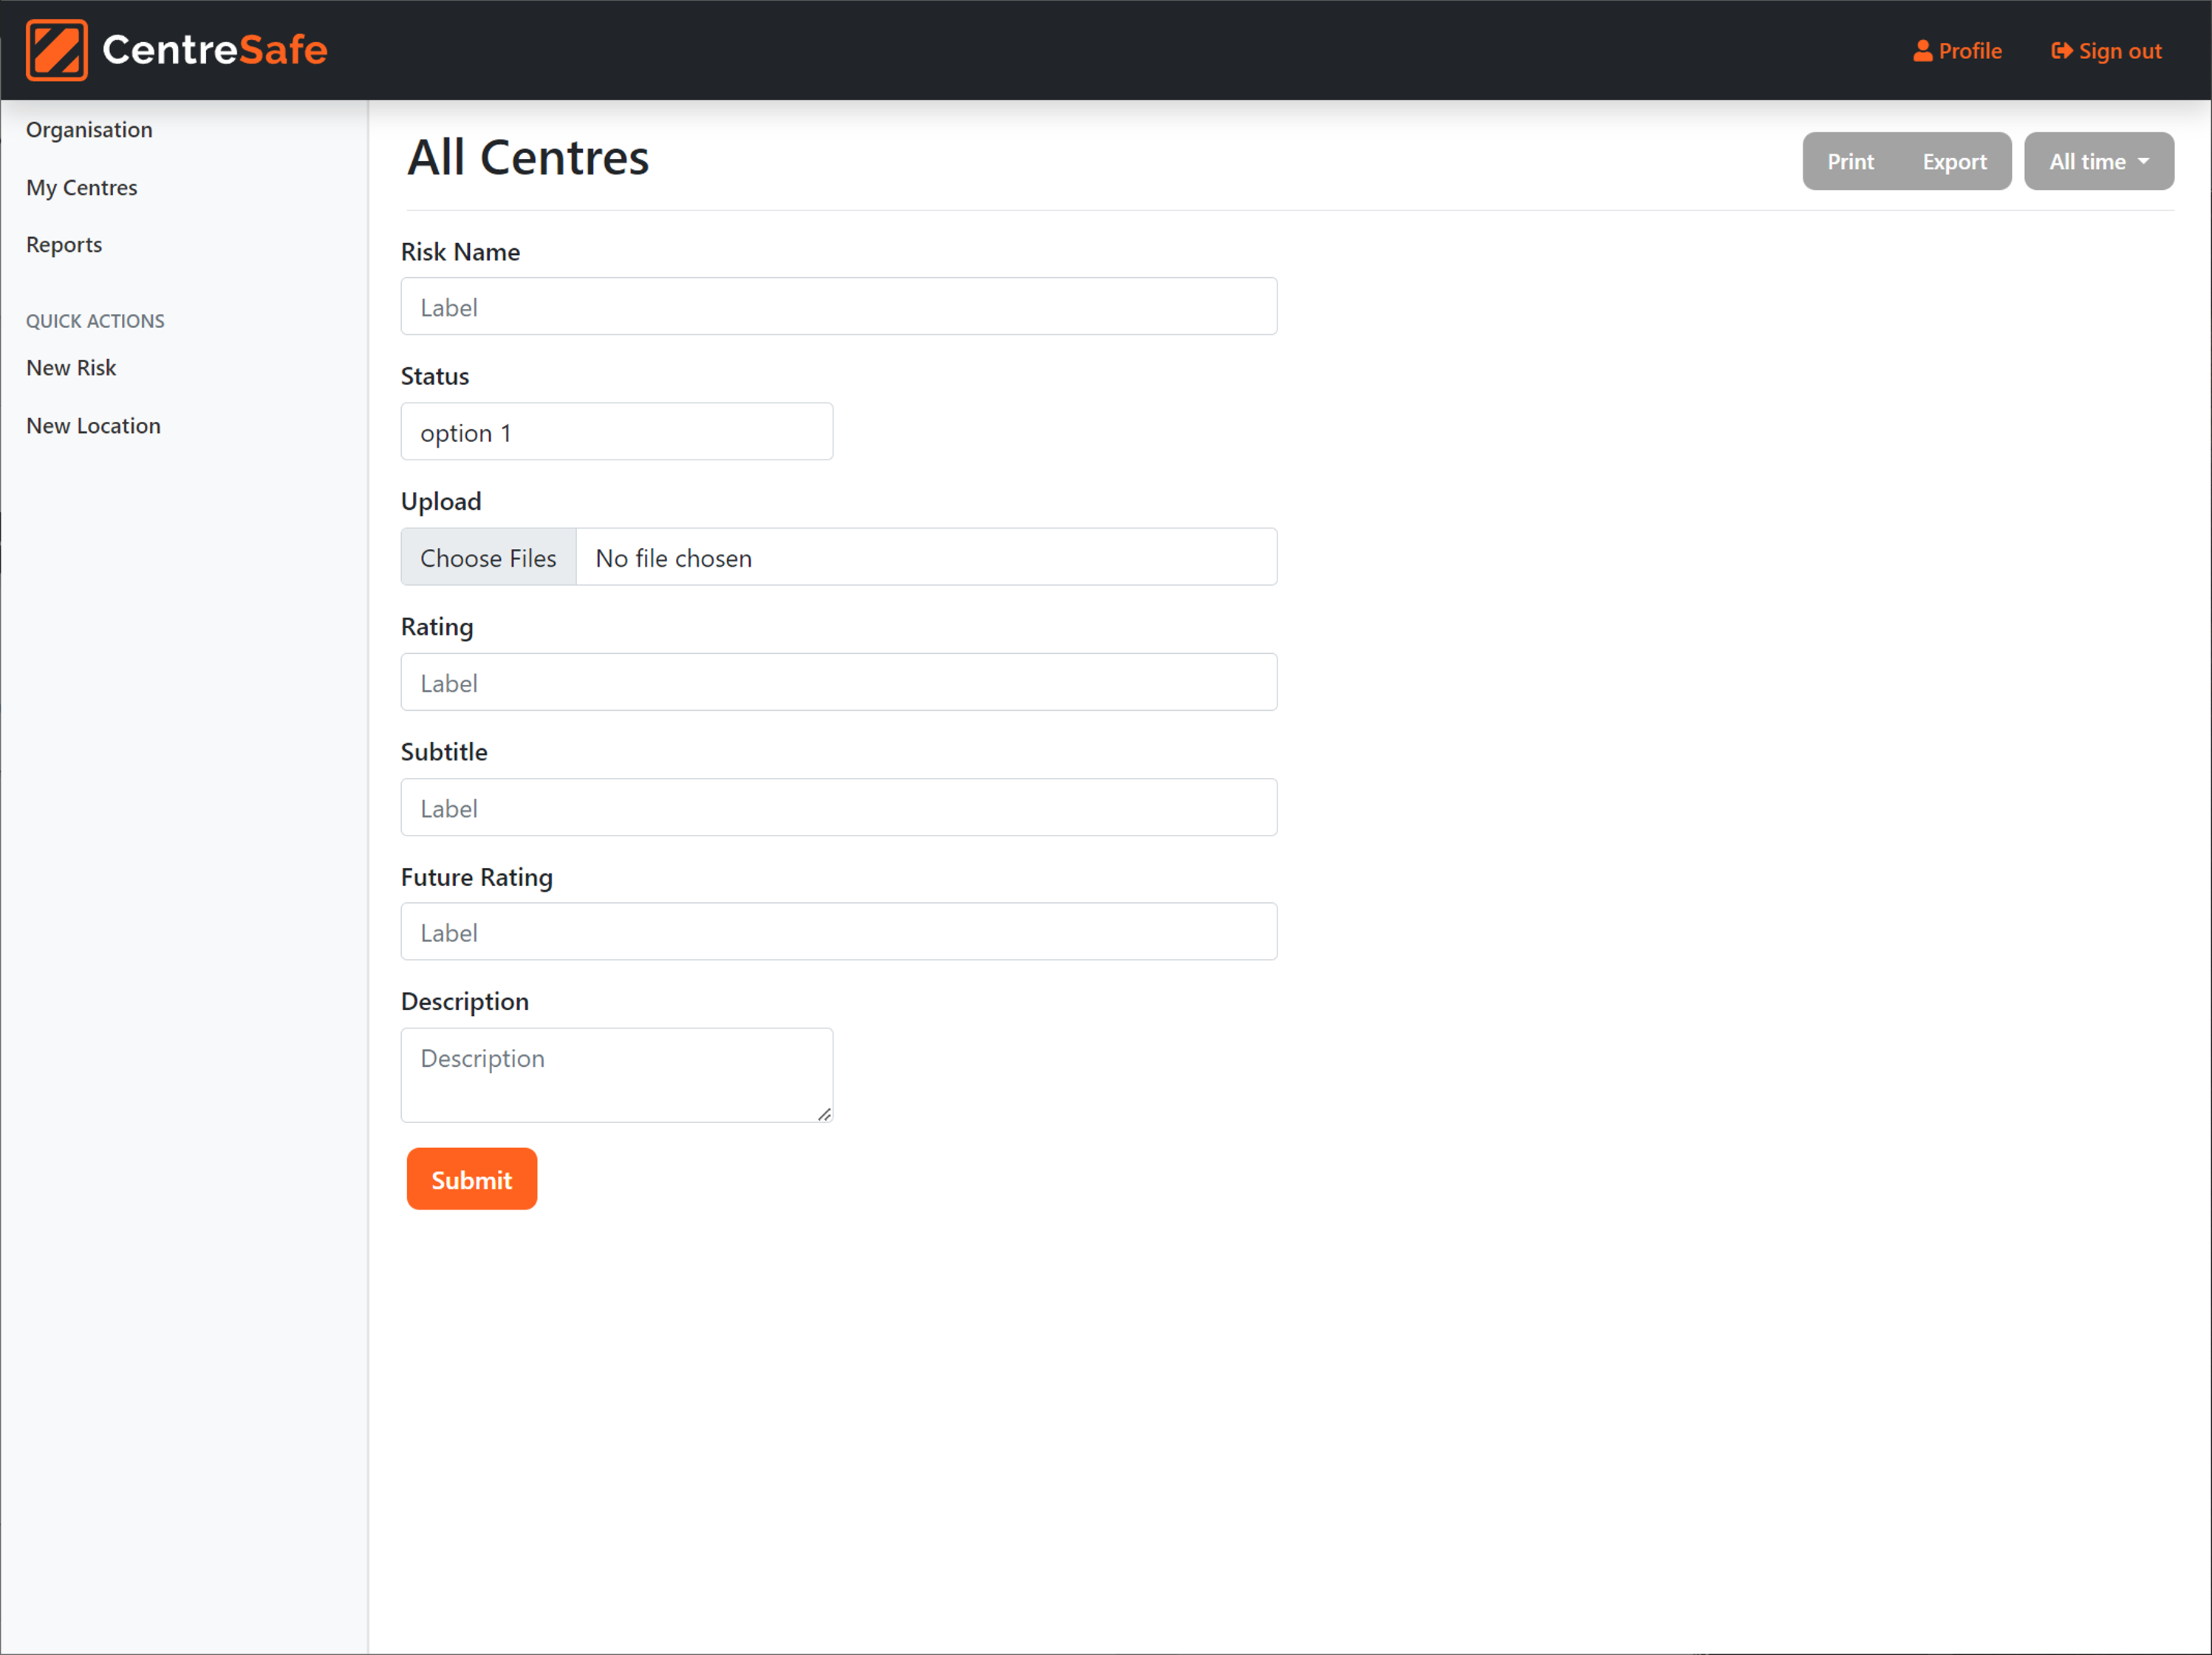The width and height of the screenshot is (2212, 1655).
Task: Focus the Risk Name input field
Action: tap(838, 306)
